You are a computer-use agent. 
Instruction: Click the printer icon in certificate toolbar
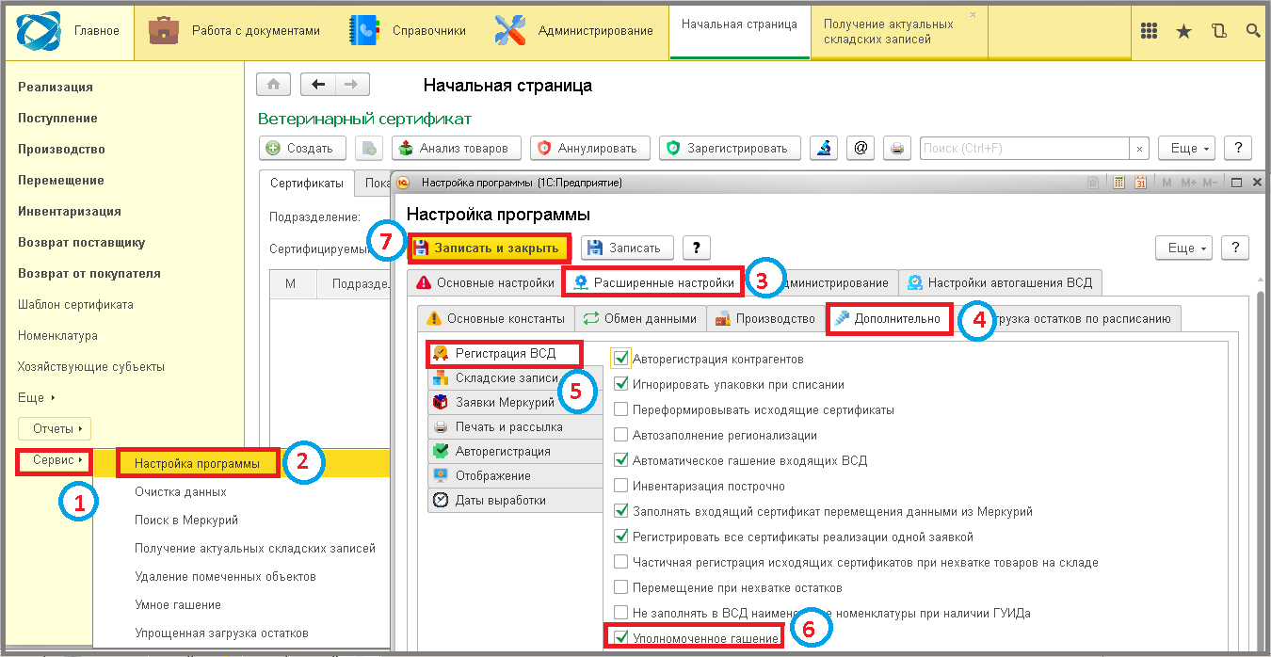898,148
